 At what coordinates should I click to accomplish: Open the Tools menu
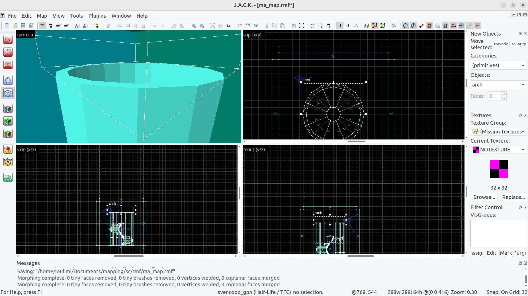(76, 16)
